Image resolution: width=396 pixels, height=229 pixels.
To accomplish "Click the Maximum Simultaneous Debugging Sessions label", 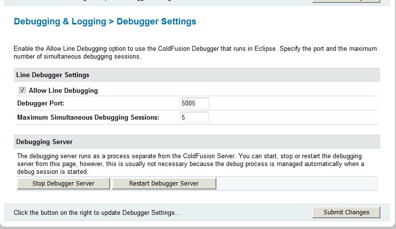I will [88, 117].
